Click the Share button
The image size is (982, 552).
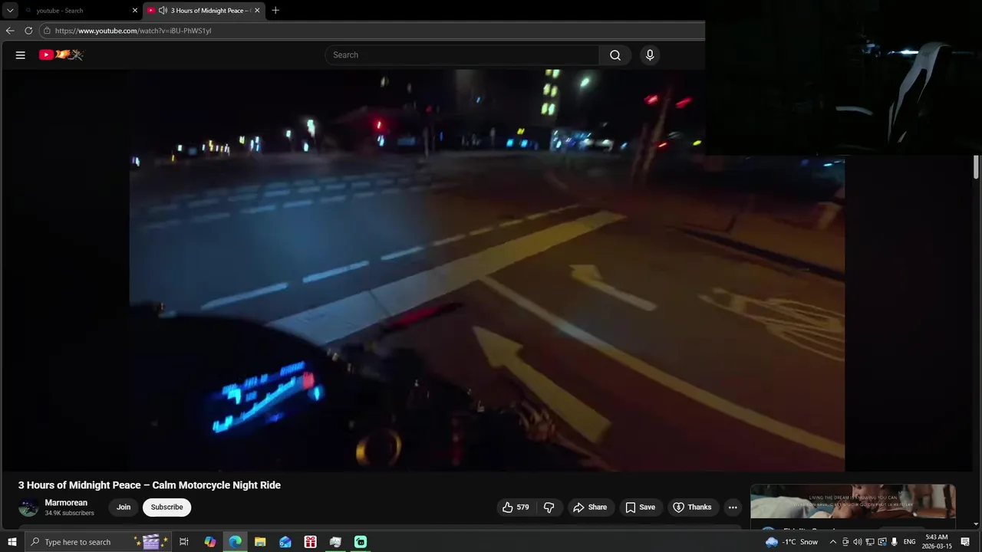click(x=590, y=508)
